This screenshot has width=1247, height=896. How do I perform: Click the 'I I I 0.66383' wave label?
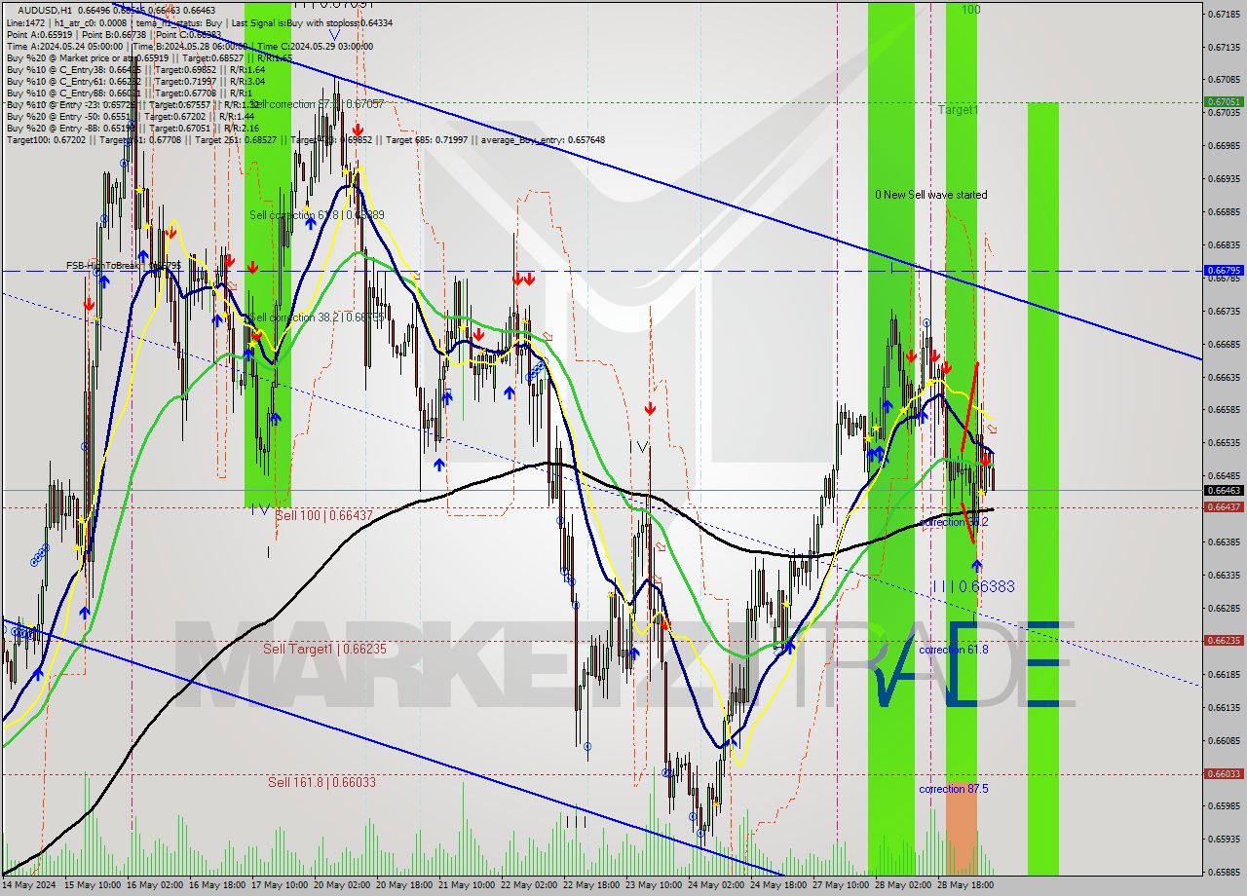(973, 586)
